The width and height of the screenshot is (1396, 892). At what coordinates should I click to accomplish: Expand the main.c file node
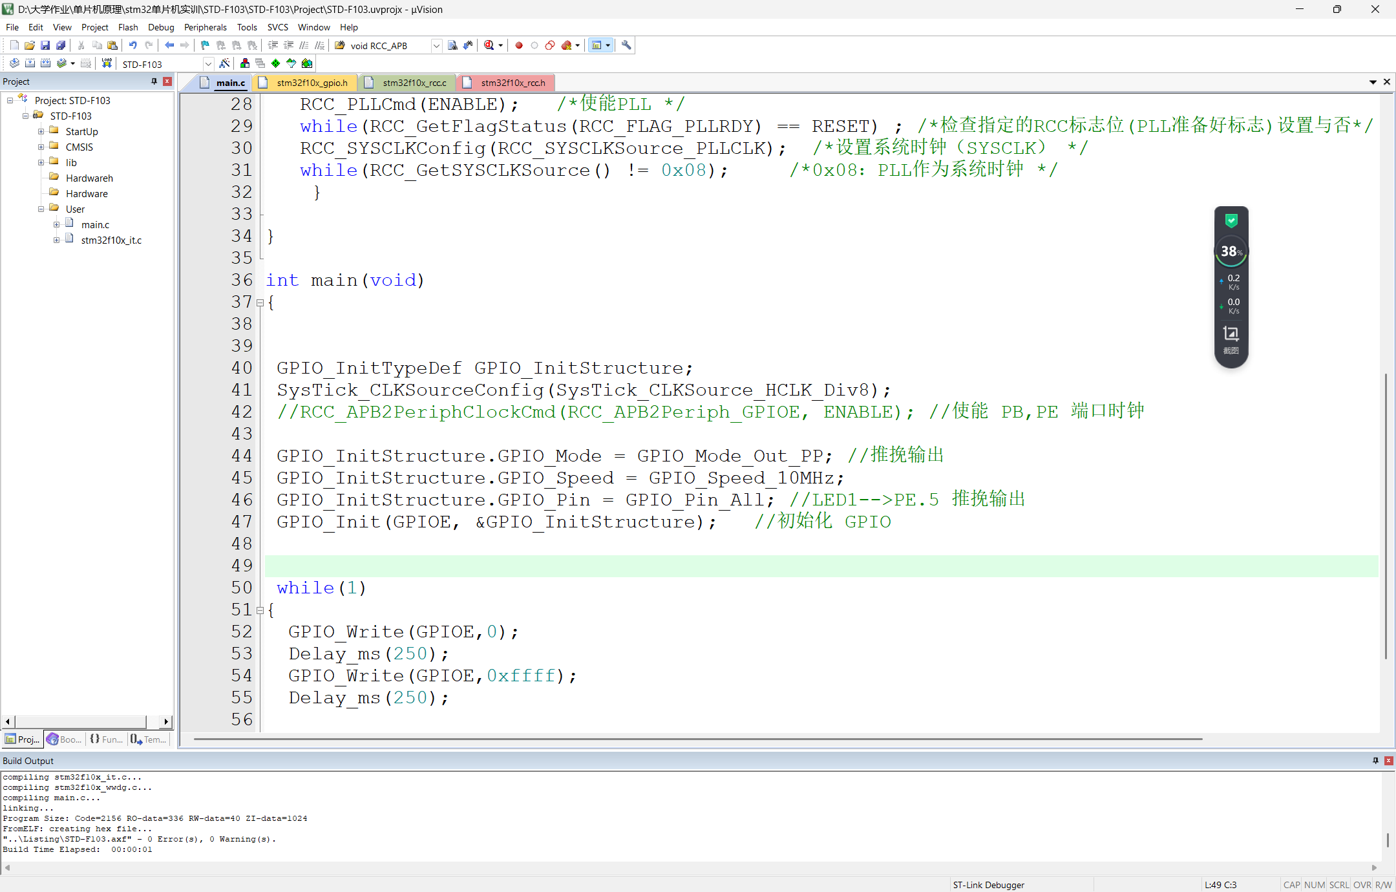[x=57, y=225]
